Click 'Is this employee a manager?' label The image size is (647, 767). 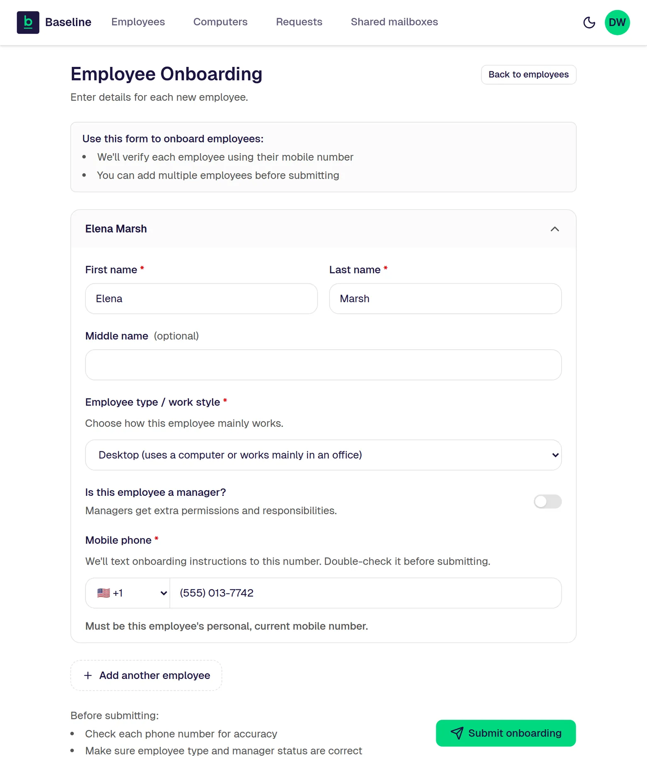[156, 492]
